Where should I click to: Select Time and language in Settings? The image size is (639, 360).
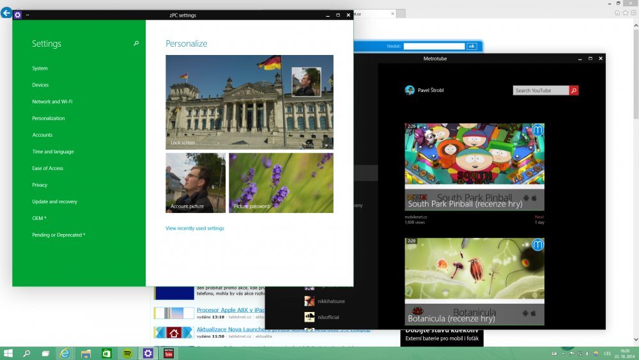click(53, 152)
